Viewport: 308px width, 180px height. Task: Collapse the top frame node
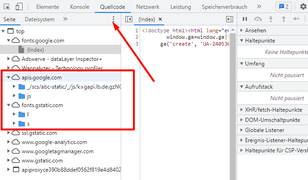(x=3, y=31)
